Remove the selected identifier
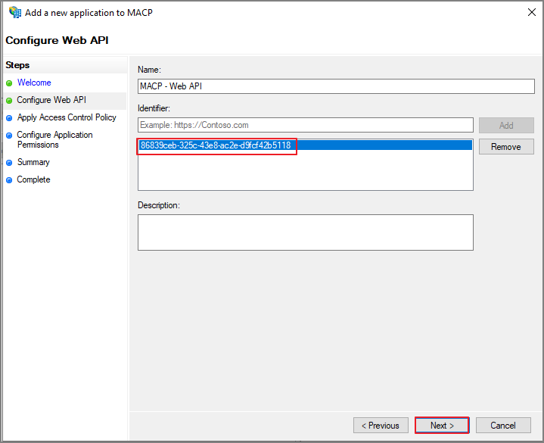 point(506,147)
